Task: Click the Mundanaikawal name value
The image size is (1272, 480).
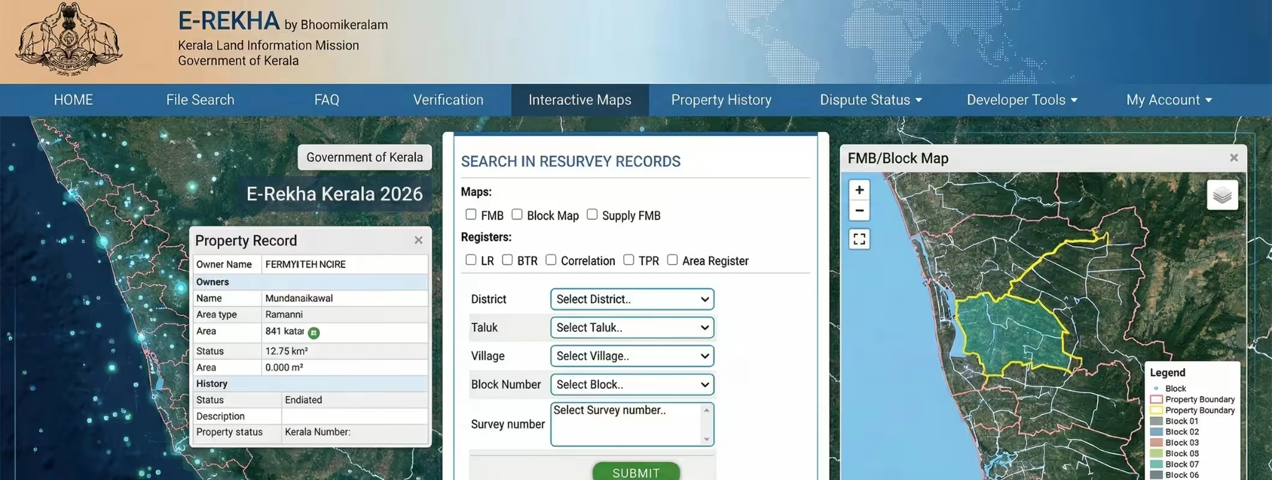Action: coord(299,298)
